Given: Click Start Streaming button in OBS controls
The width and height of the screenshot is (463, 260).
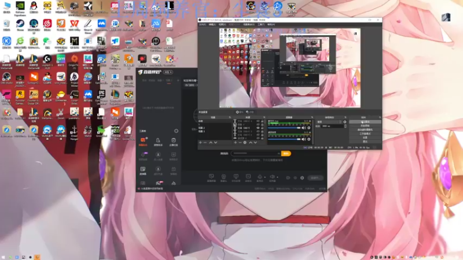Looking at the screenshot, I should click(365, 122).
